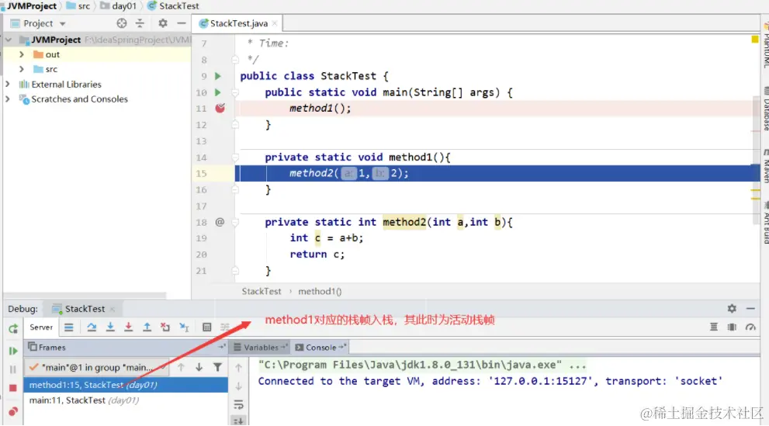Click the Trace Current Stream Chain icon
This screenshot has height=426, width=769.
224,327
